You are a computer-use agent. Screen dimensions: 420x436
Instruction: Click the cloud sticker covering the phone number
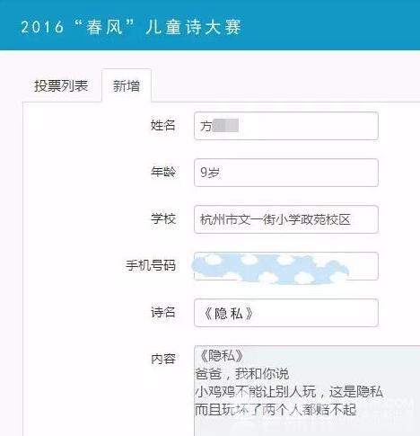pyautogui.click(x=270, y=269)
